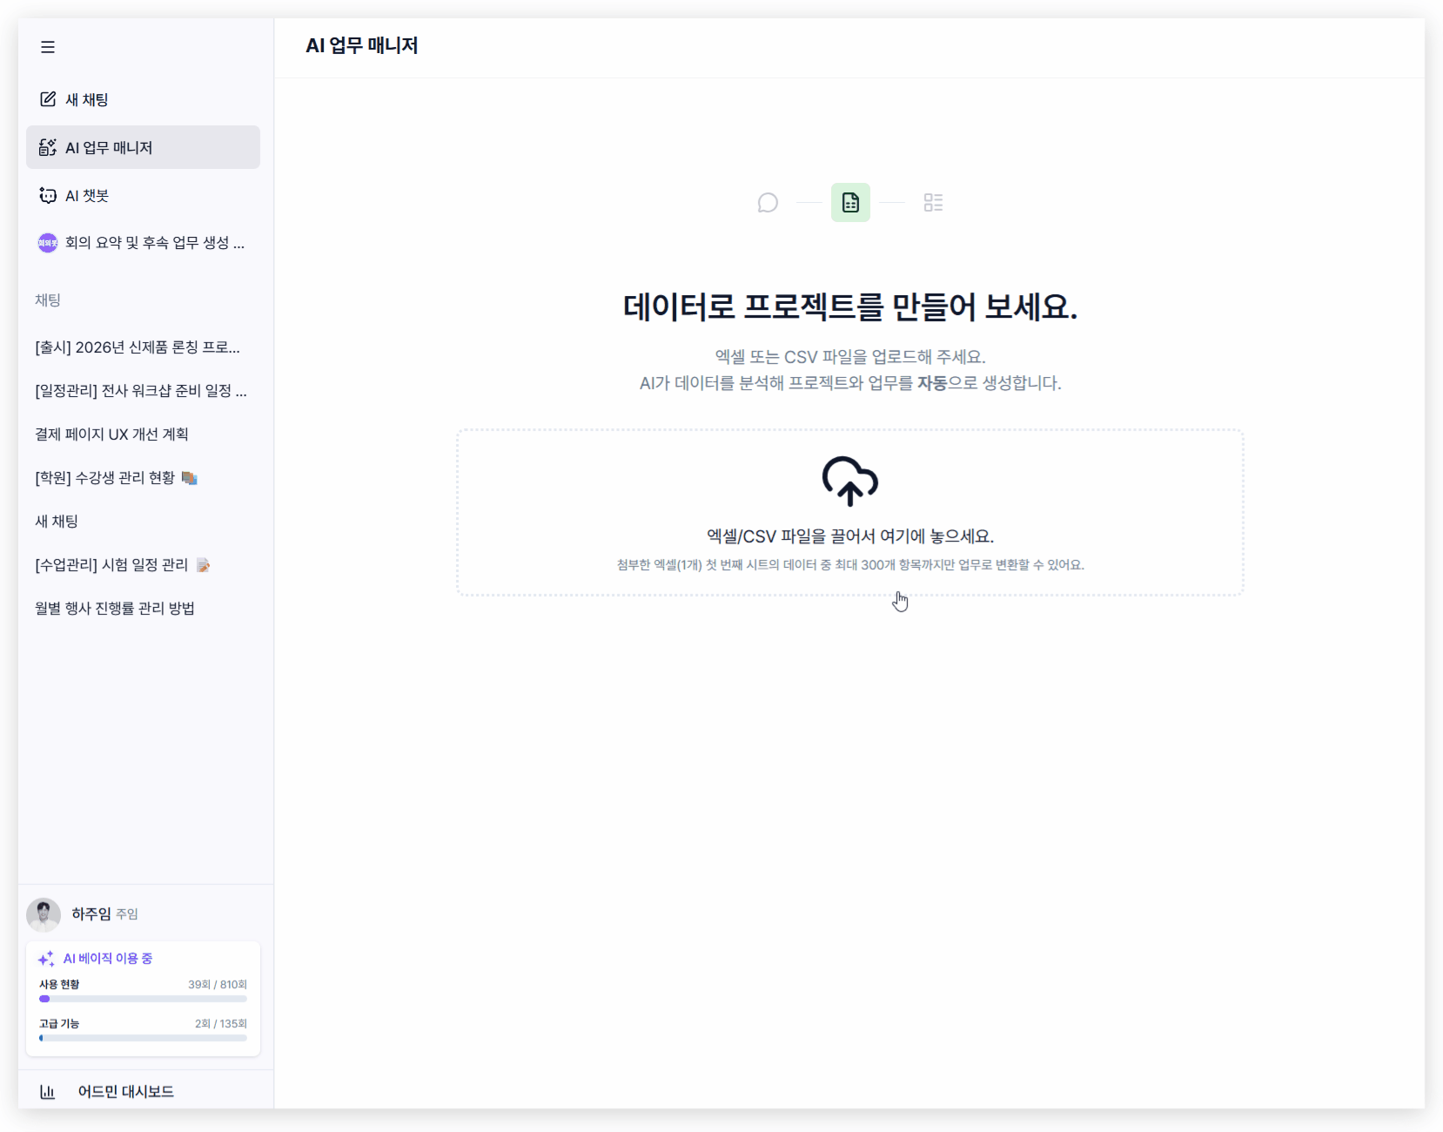Click the cloud upload icon in the dropzone
Viewport: 1443px width, 1132px height.
click(x=849, y=481)
